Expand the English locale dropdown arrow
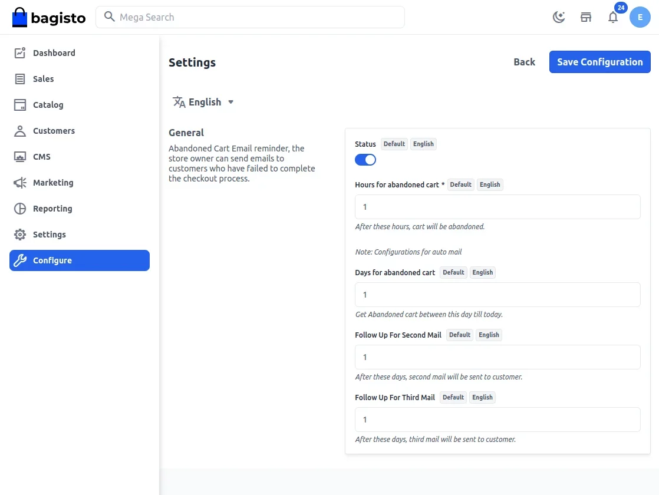The image size is (659, 495). click(x=230, y=102)
